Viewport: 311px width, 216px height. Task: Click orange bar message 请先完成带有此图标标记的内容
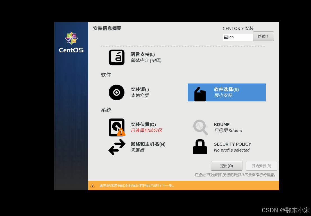coord(137,185)
